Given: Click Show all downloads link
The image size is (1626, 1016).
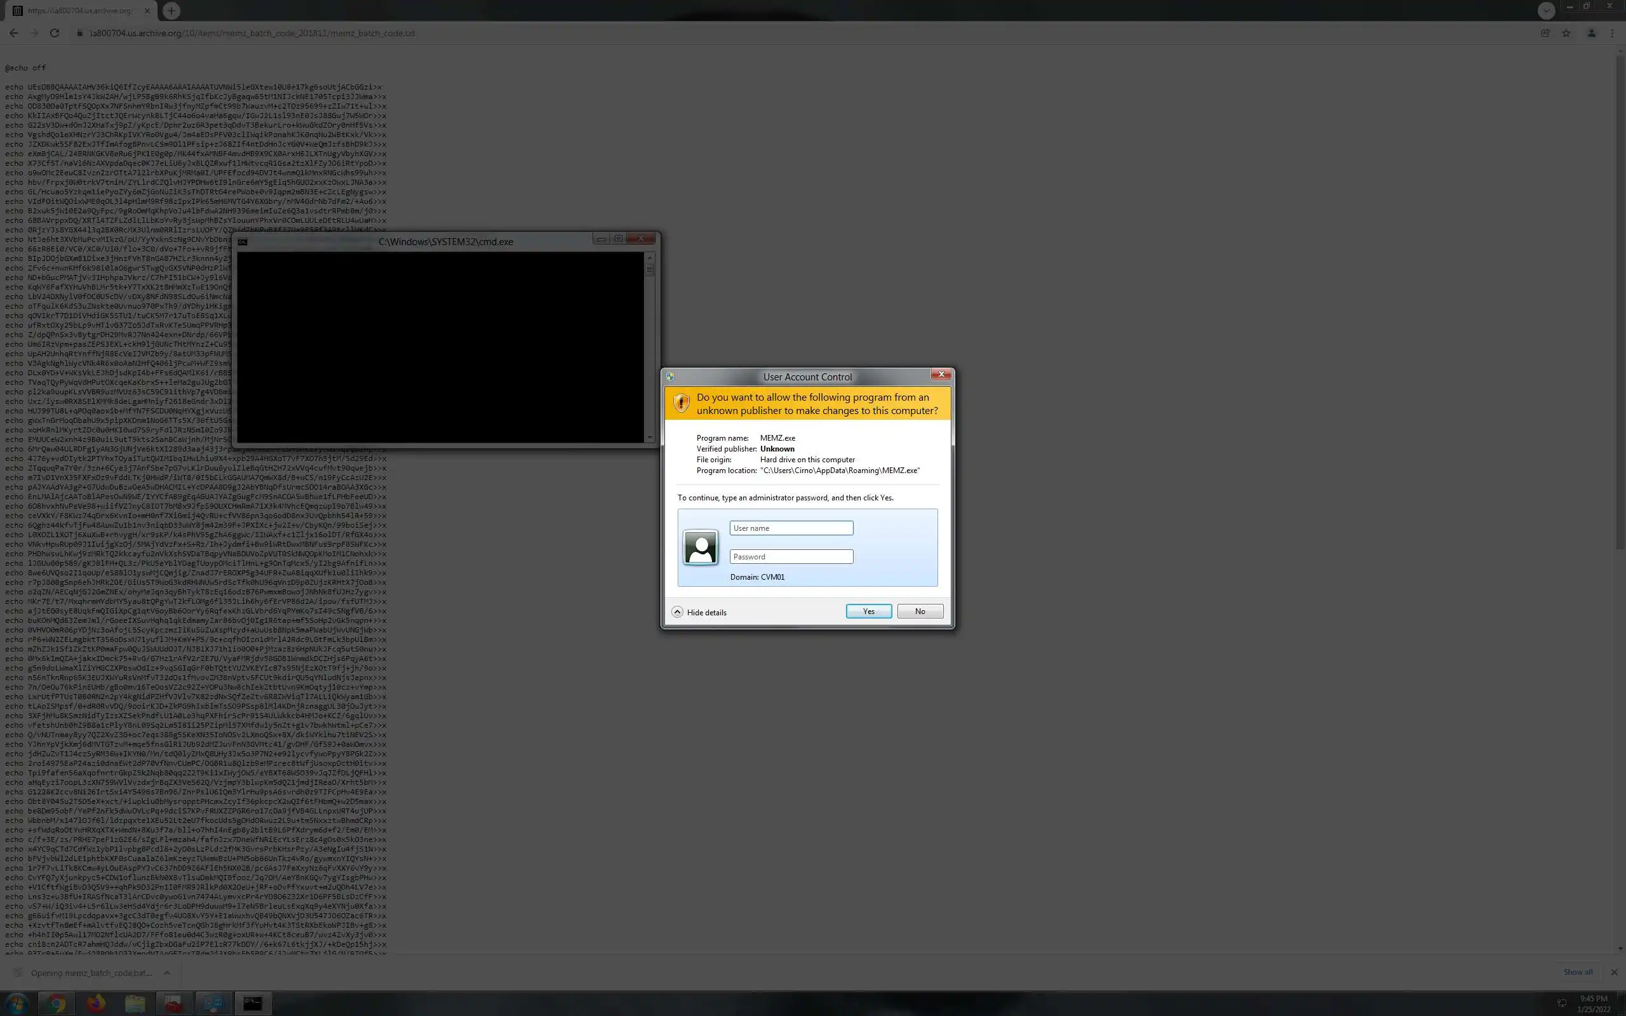Looking at the screenshot, I should pos(1577,972).
